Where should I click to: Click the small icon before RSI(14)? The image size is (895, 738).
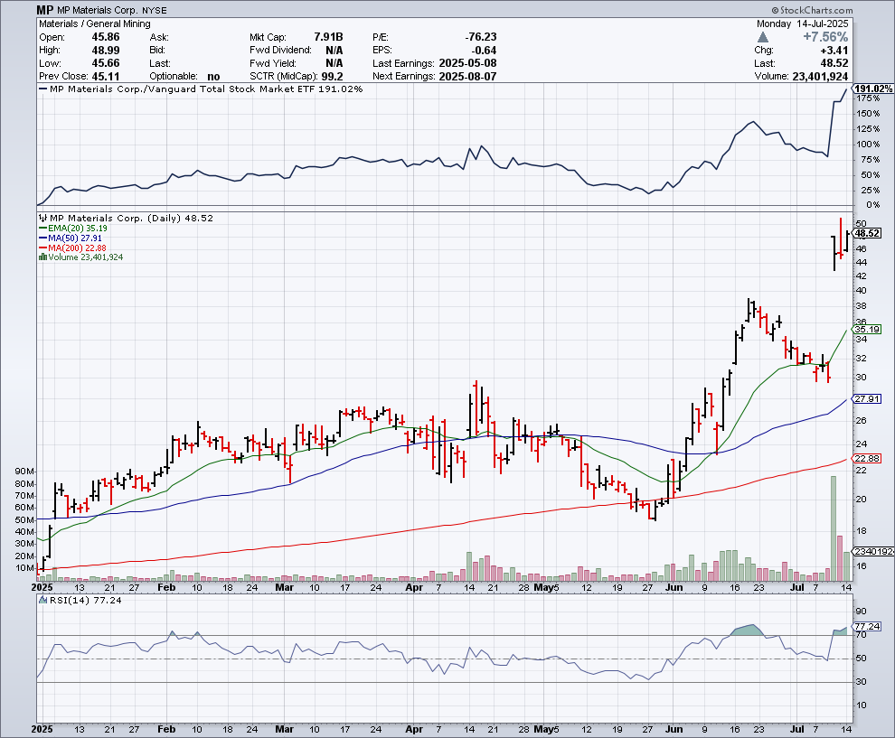point(42,600)
